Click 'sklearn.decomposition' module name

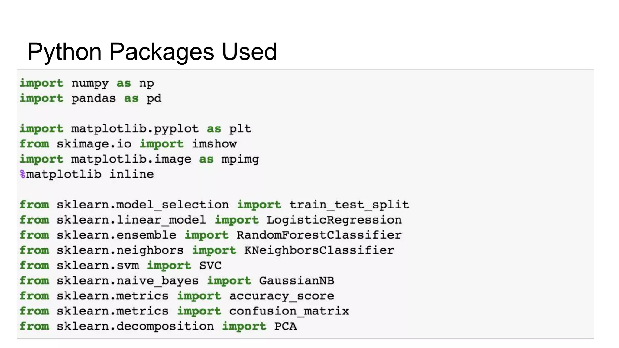tap(135, 326)
